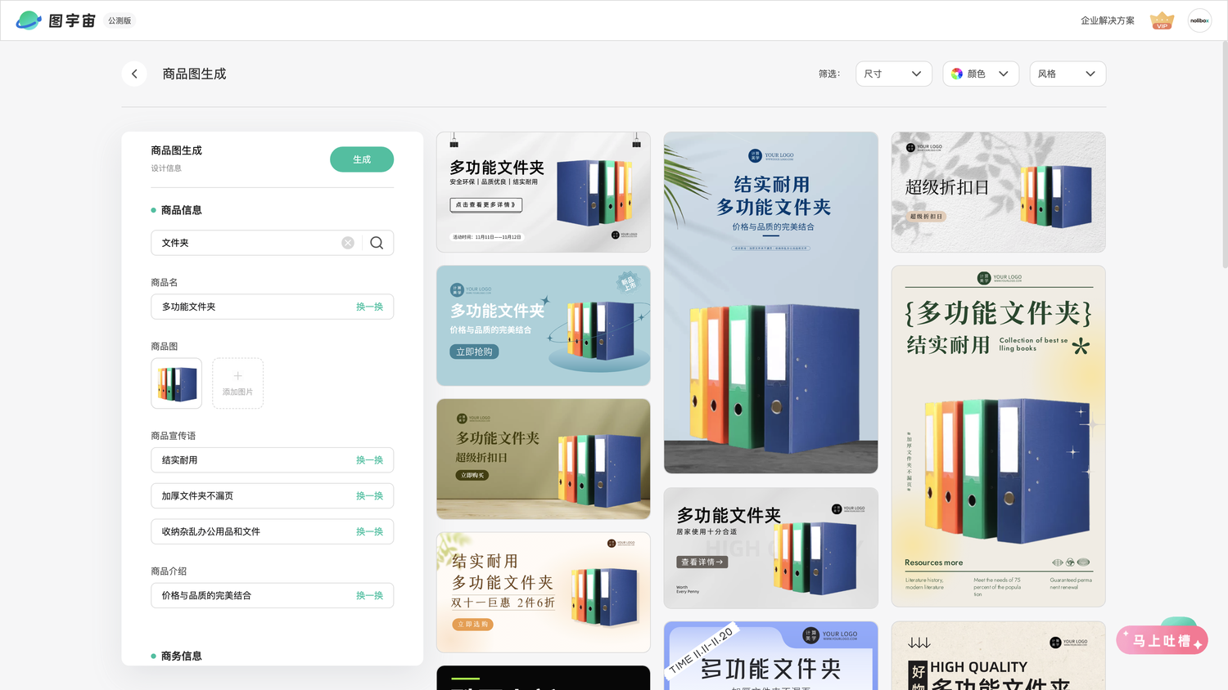Open the teal banner with 立即抢购
The width and height of the screenshot is (1228, 690).
[x=544, y=325]
